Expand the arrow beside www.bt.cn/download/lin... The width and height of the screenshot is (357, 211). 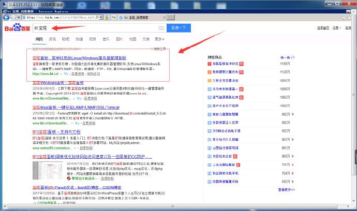coord(72,124)
